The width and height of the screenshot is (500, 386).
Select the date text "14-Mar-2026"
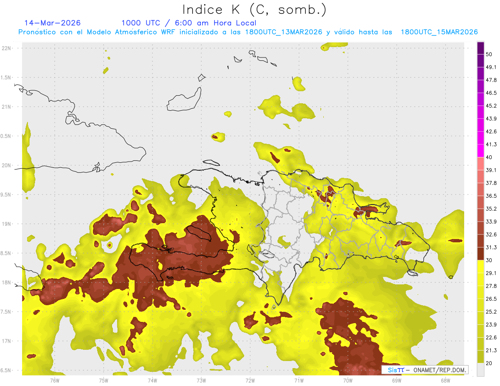pos(52,23)
